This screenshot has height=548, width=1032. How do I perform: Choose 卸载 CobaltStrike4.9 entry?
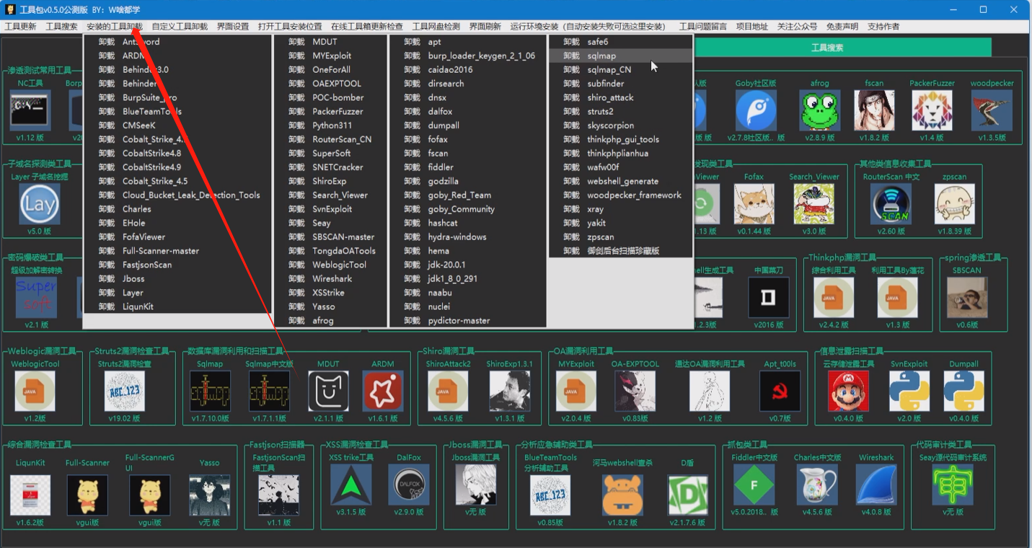click(177, 167)
